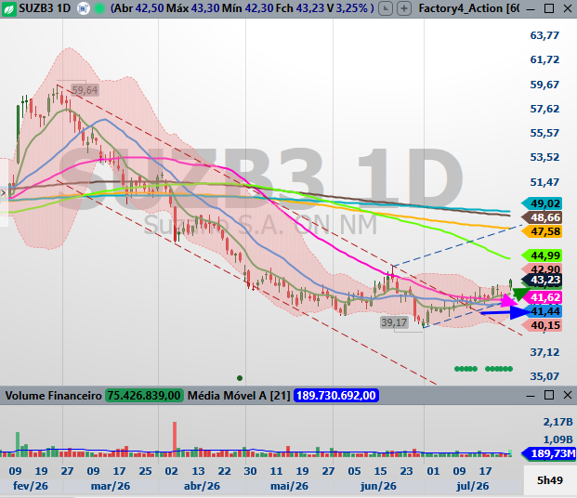
Task: Click the fev/26 month label
Action: (31, 486)
